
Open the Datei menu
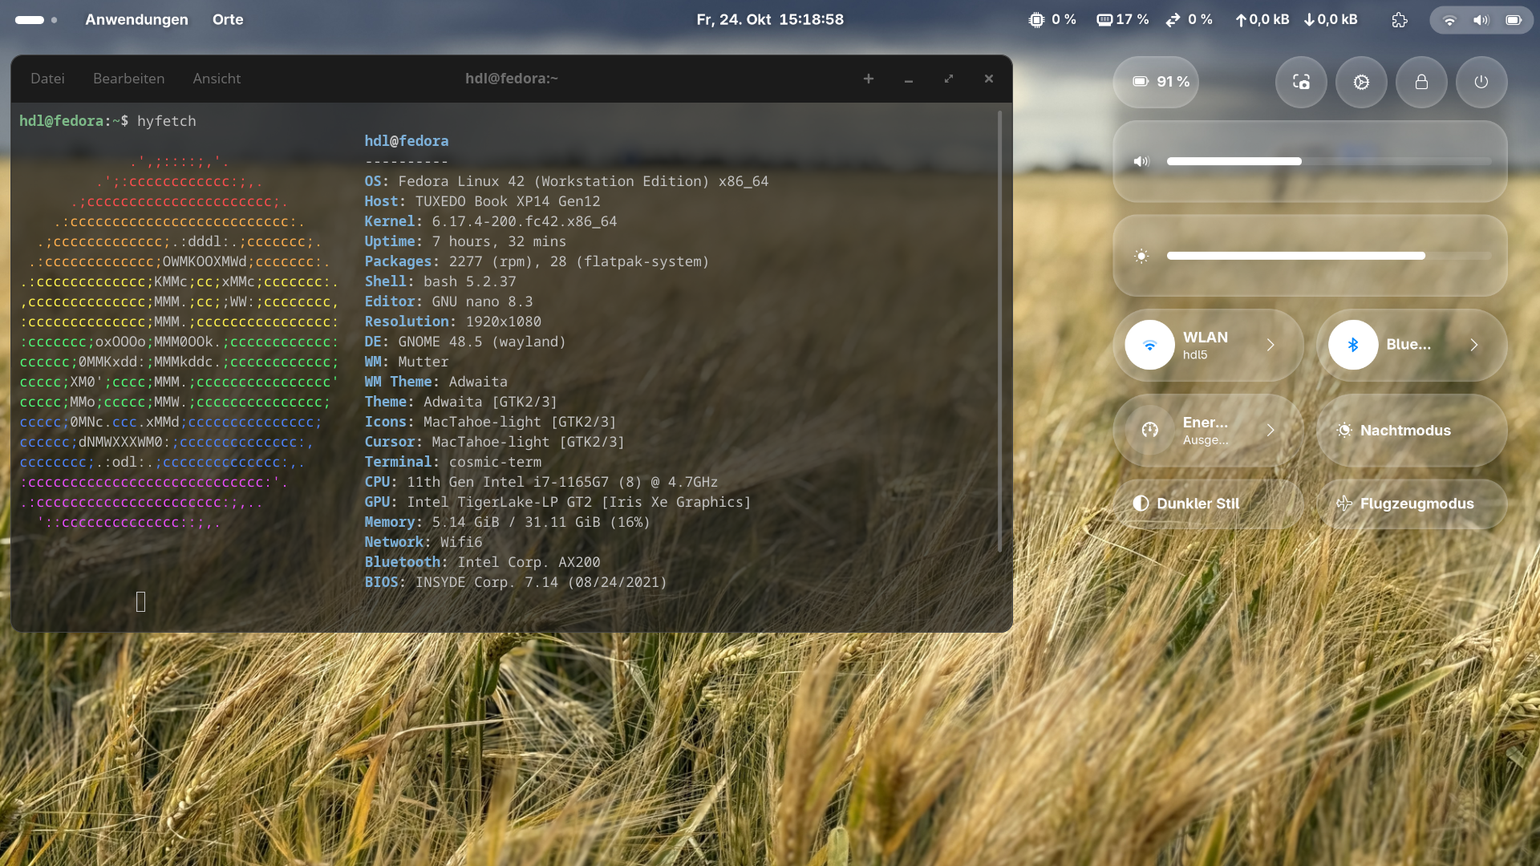pyautogui.click(x=47, y=79)
